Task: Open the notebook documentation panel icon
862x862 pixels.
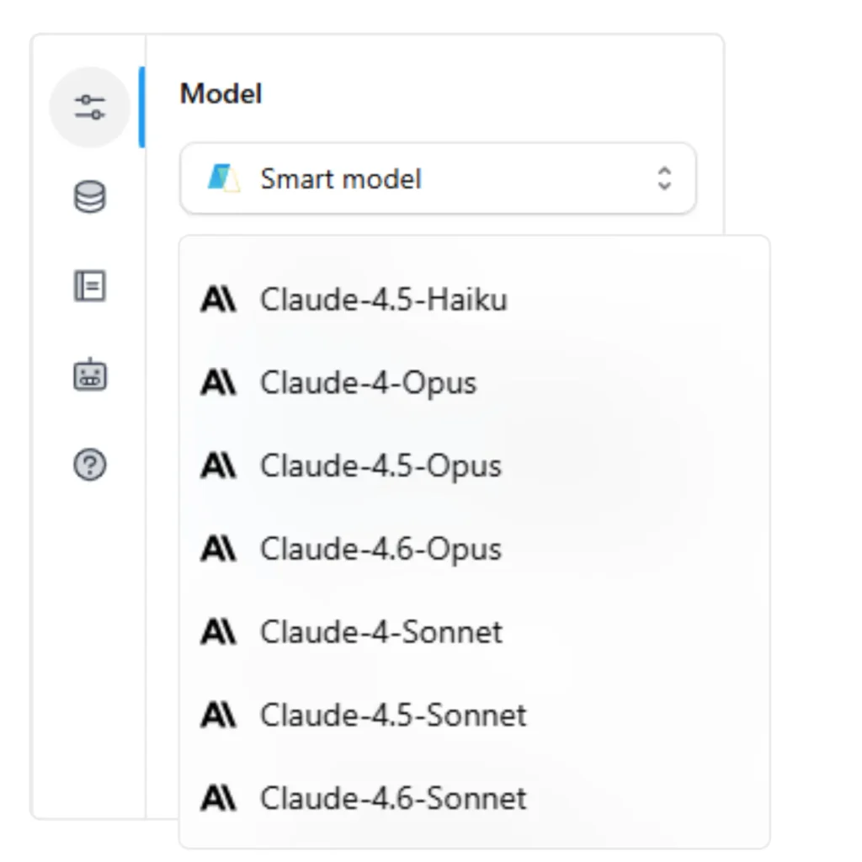Action: click(x=90, y=286)
